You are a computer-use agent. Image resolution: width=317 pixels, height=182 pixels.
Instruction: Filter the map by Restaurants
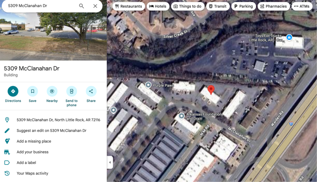pos(129,6)
